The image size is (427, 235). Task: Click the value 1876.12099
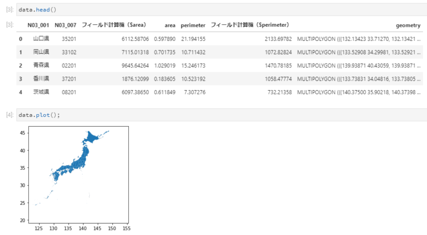(x=135, y=79)
